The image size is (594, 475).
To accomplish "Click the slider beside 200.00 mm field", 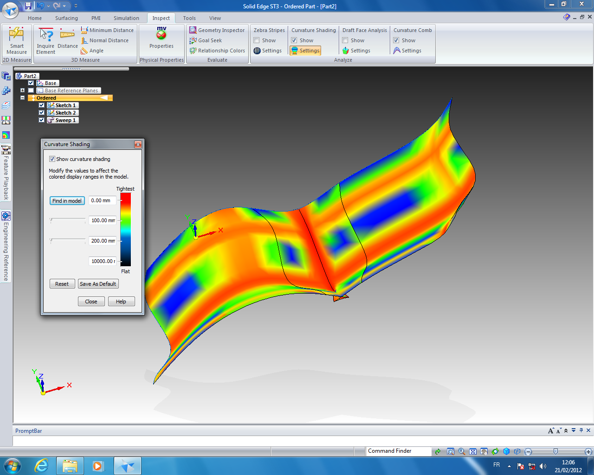I will click(68, 240).
